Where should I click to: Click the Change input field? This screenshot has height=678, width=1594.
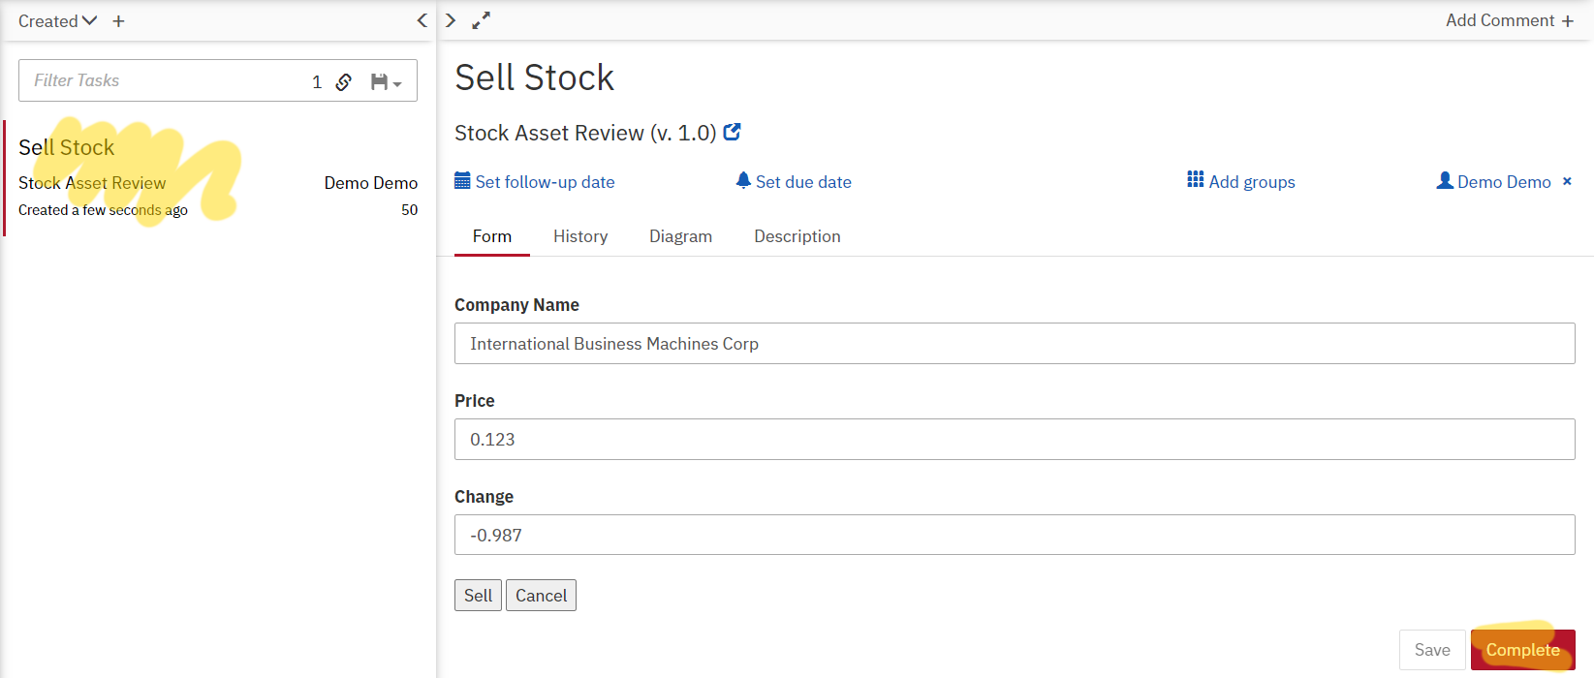(1015, 535)
